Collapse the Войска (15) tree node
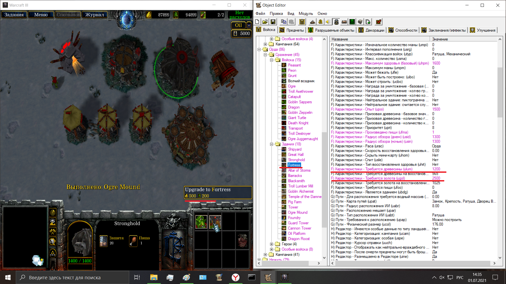 click(272, 60)
